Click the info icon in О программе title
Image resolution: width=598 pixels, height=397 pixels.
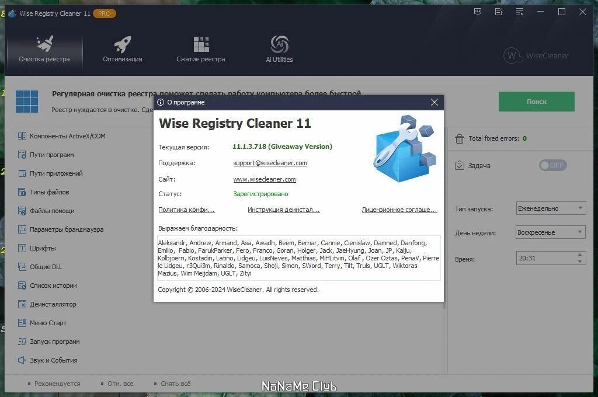click(x=161, y=102)
